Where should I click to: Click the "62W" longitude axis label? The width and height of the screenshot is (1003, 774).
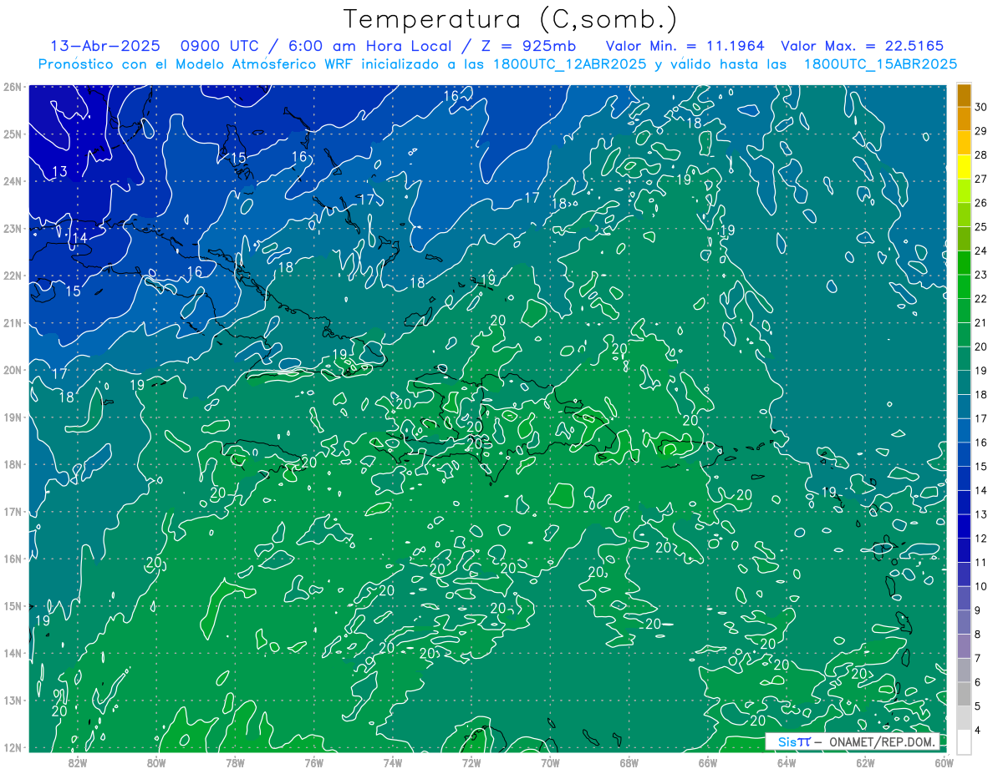coord(865,762)
